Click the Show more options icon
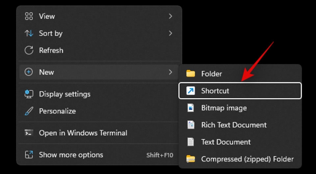This screenshot has width=316, height=174. point(29,155)
